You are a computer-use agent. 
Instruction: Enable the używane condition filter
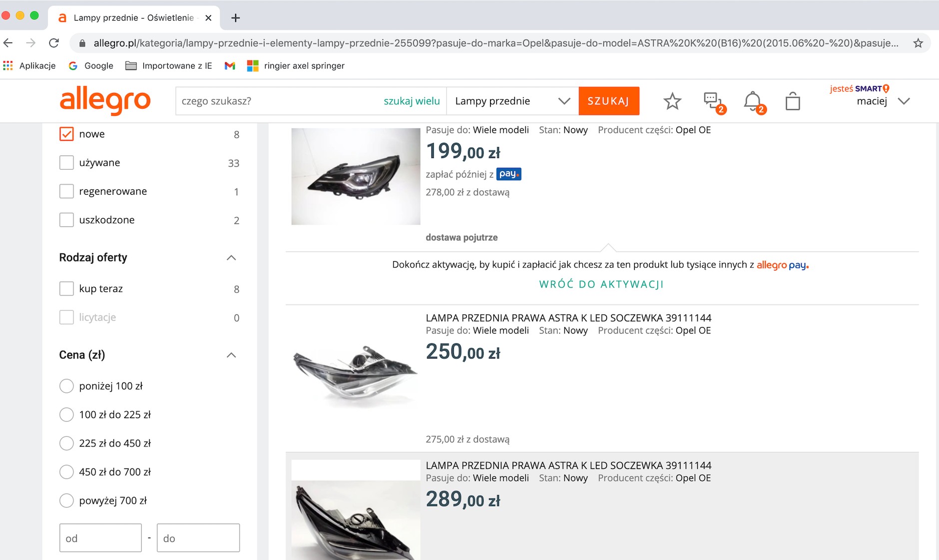[x=66, y=162]
